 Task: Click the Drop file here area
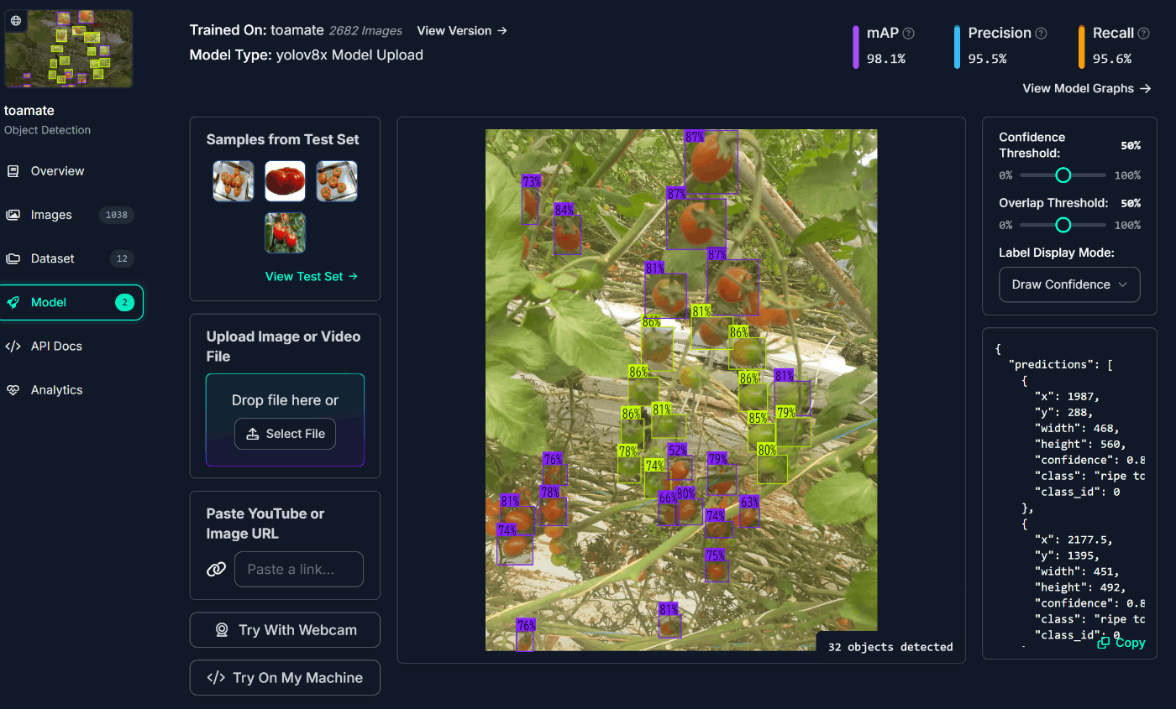point(285,420)
